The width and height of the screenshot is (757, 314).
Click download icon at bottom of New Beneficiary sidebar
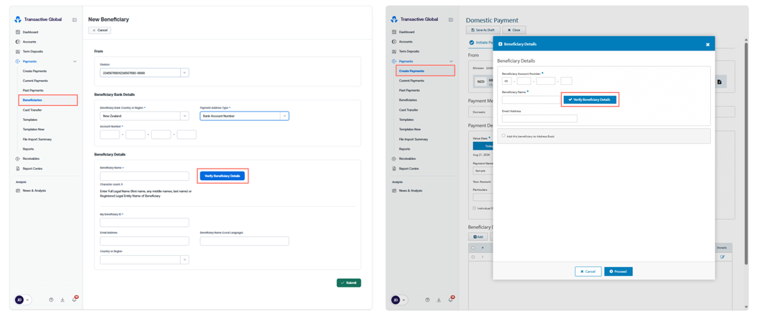tap(63, 300)
